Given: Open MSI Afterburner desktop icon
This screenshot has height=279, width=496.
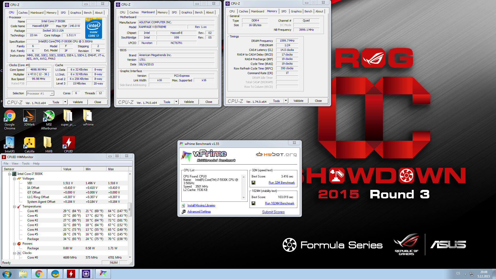Looking at the screenshot, I should (x=49, y=119).
